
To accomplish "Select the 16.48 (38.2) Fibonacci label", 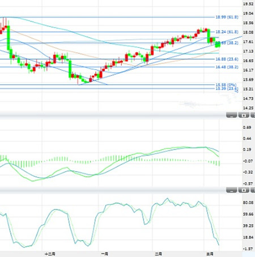I will coord(227,67).
